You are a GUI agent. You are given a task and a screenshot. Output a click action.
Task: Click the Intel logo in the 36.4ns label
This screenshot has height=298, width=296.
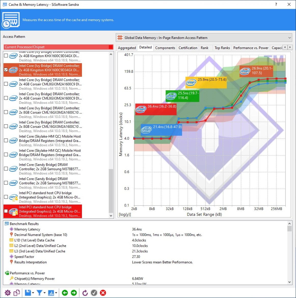pyautogui.click(x=141, y=109)
